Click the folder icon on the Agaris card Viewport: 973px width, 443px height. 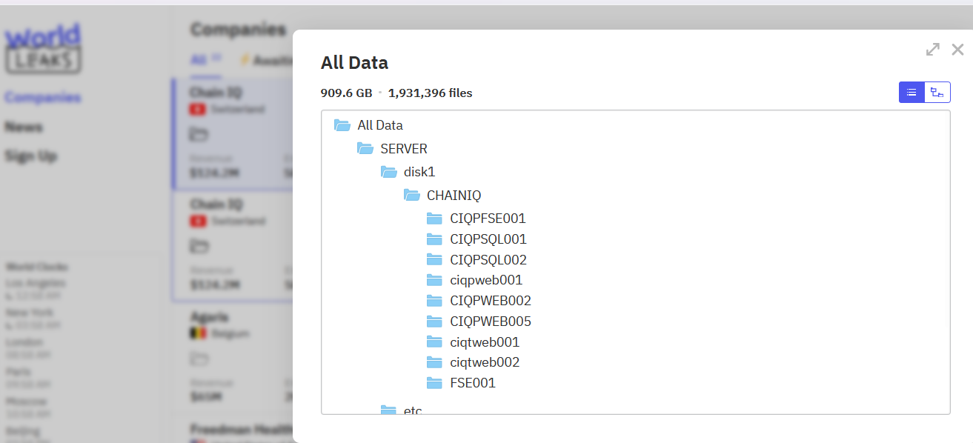(198, 359)
